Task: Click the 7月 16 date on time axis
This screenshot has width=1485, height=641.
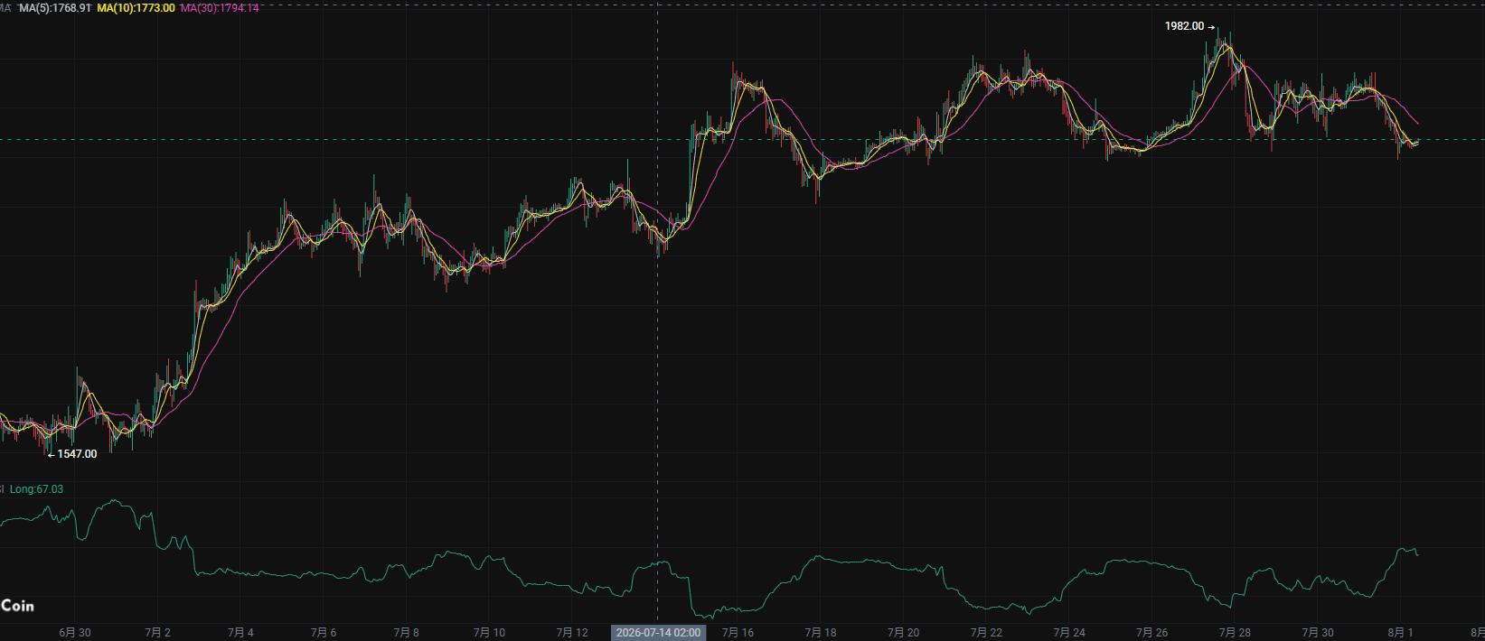Action: click(738, 633)
